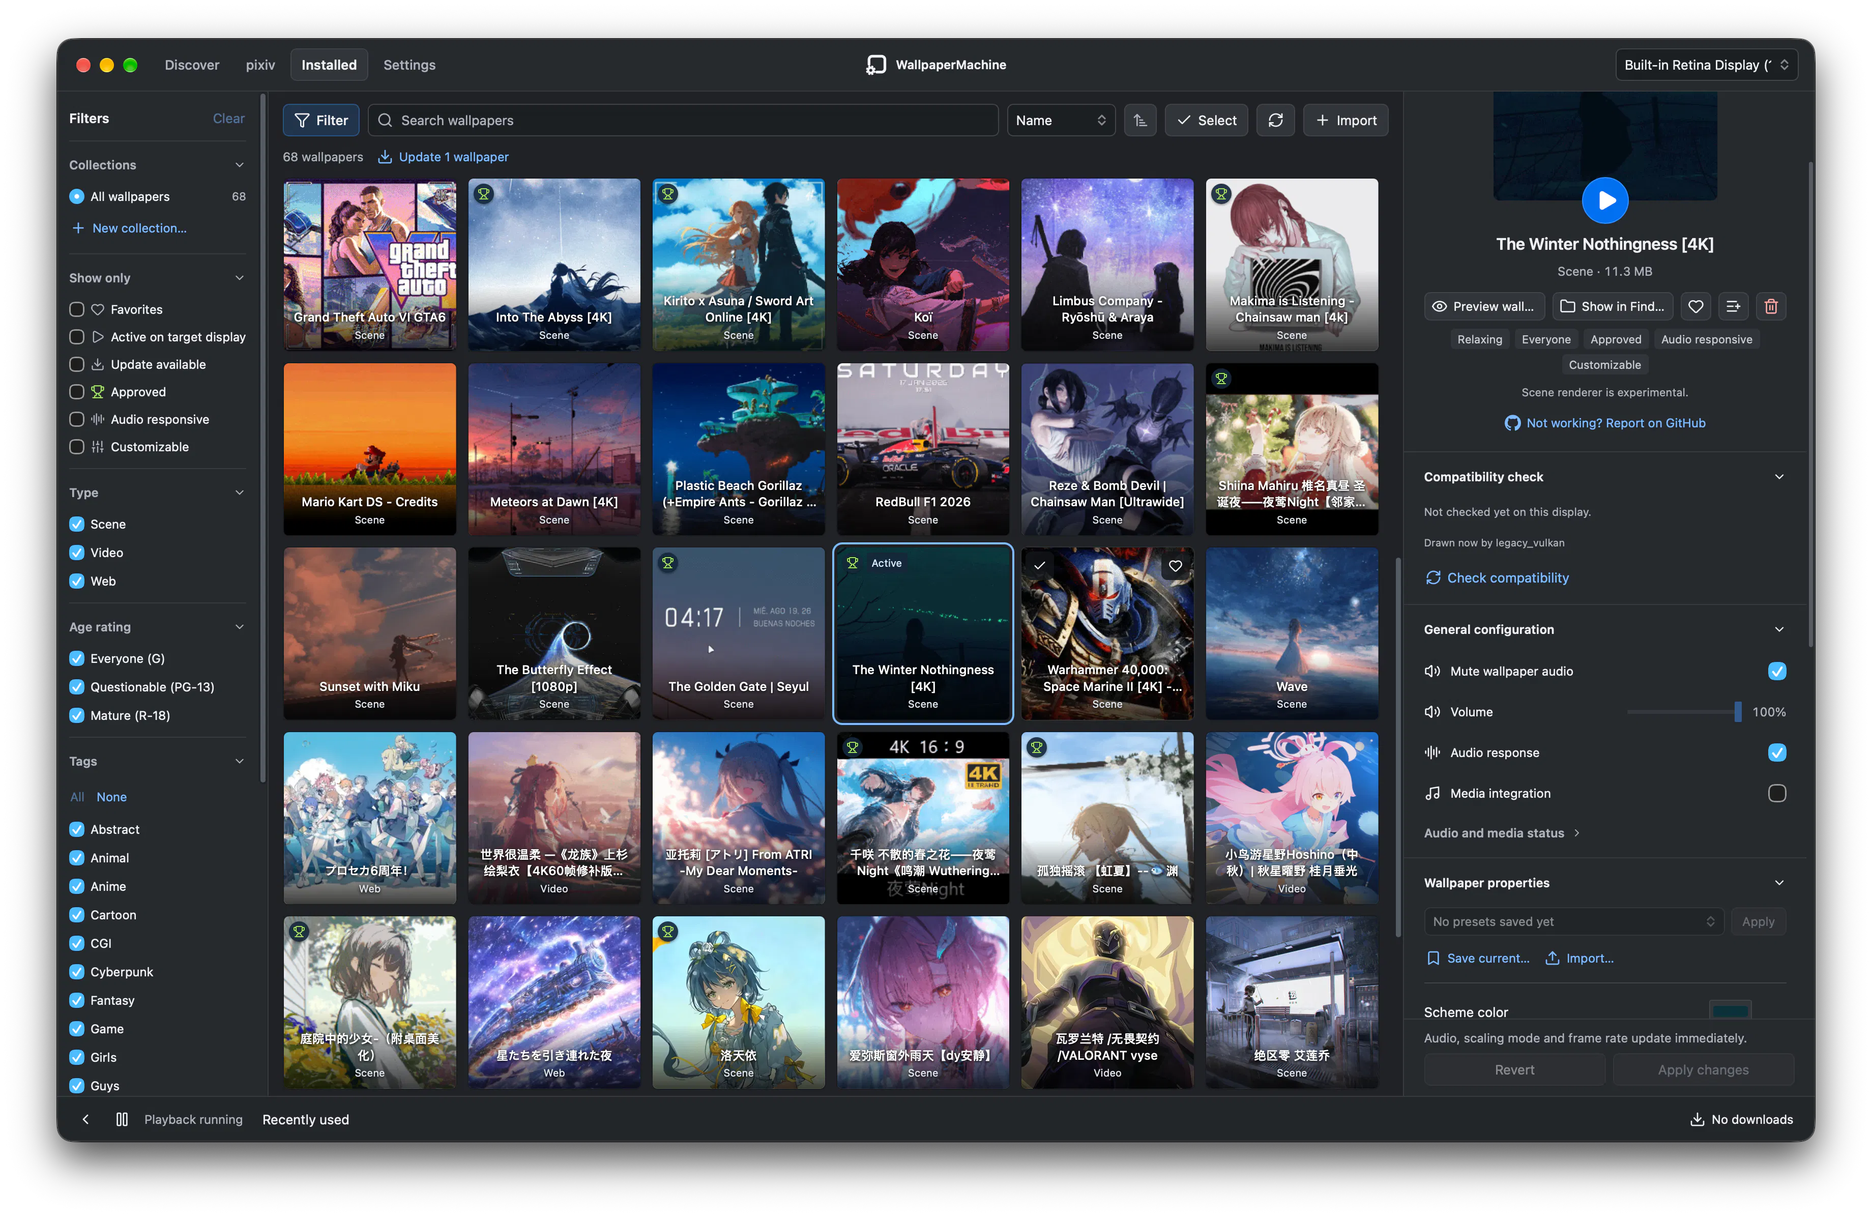Open the Built-in Retina Display selector
This screenshot has height=1217, width=1872.
click(1706, 65)
